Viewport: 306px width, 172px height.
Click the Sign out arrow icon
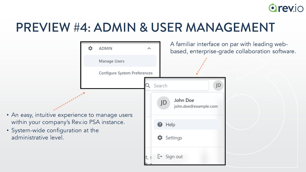pos(160,156)
